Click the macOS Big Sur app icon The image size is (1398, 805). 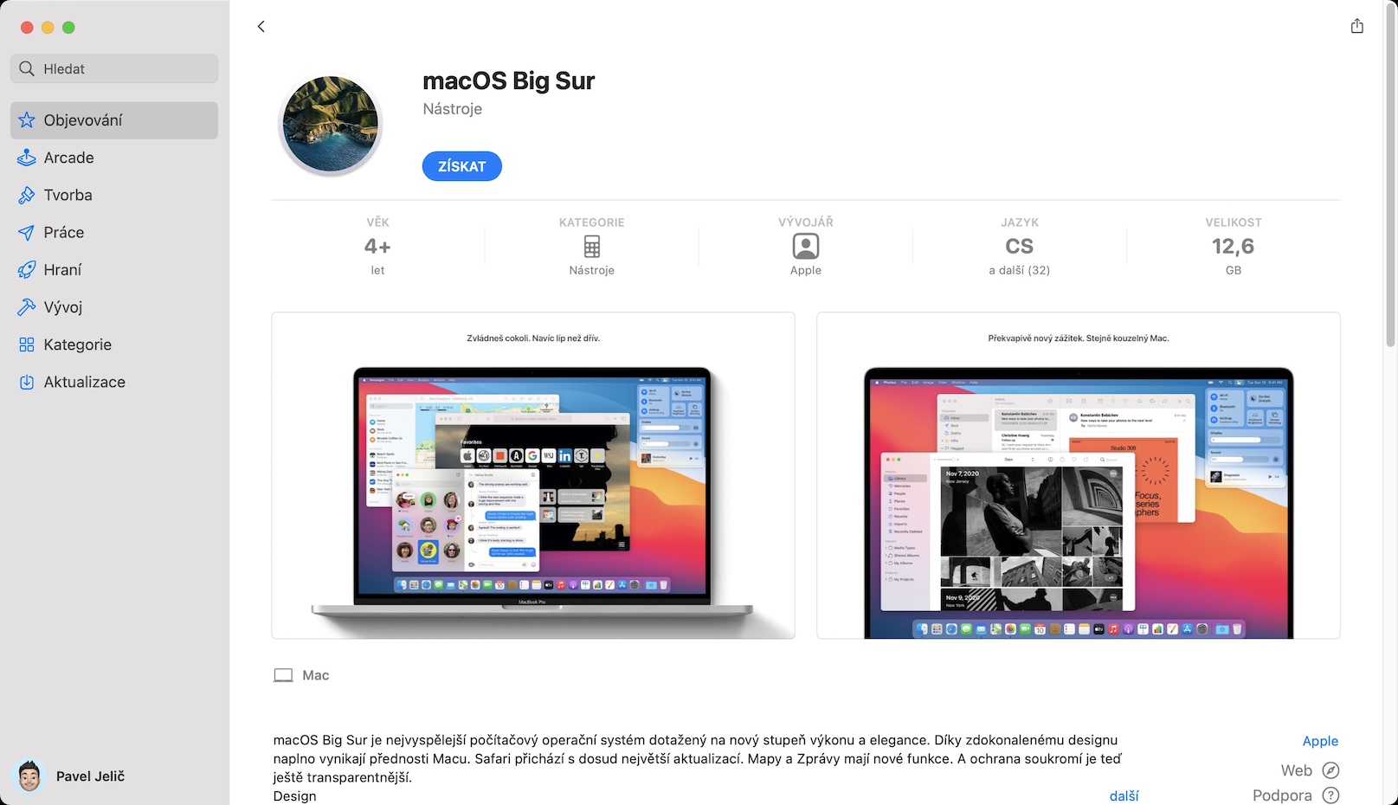point(331,124)
